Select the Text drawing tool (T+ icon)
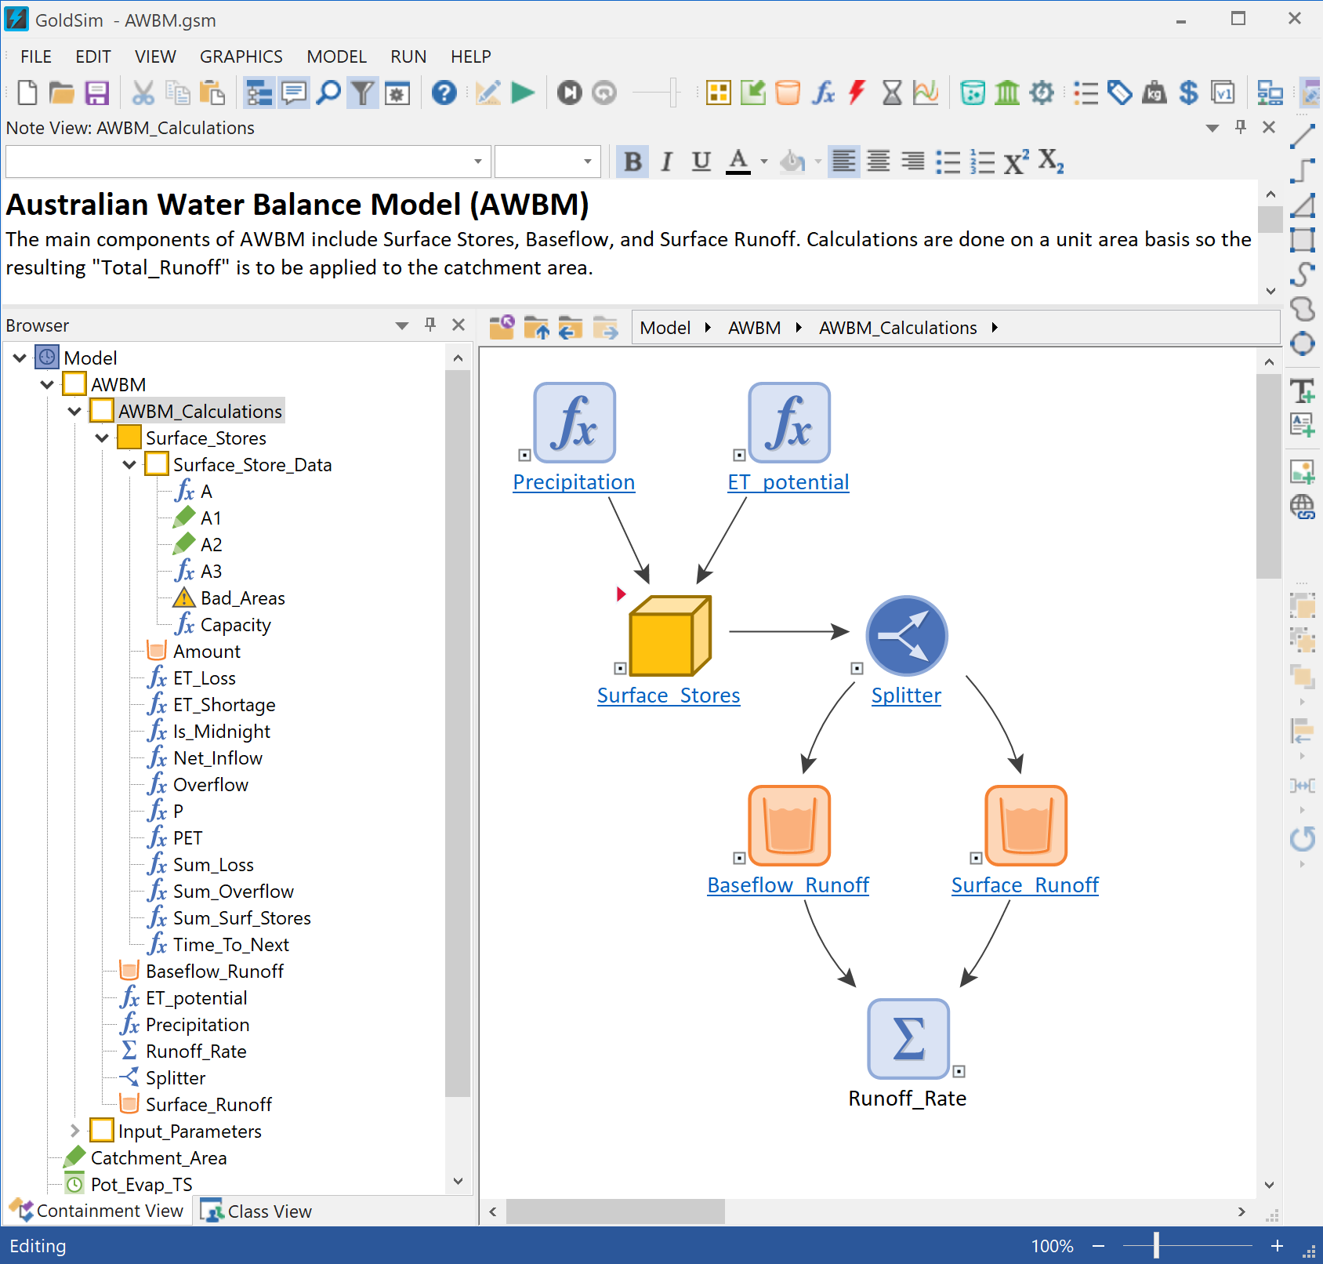Screen dimensions: 1323x1264 point(1303,390)
